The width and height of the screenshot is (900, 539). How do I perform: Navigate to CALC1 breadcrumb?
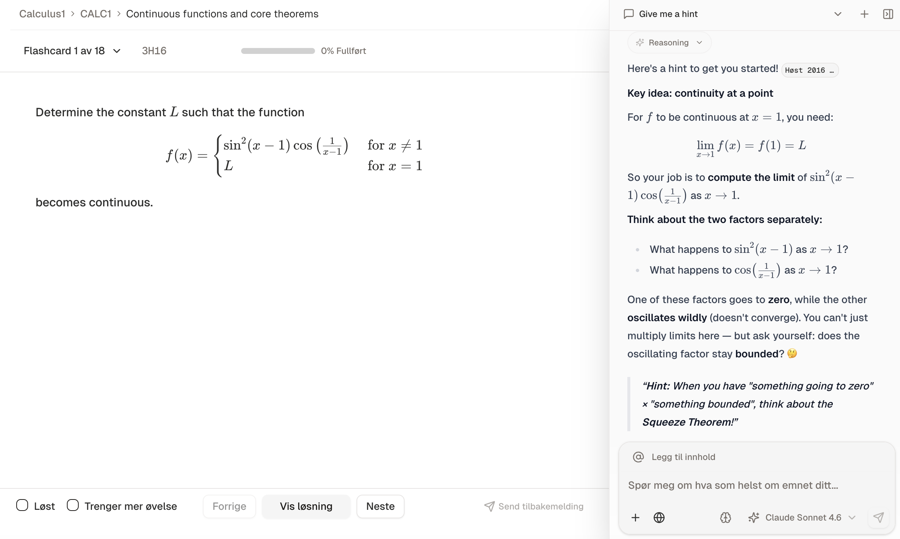[96, 14]
